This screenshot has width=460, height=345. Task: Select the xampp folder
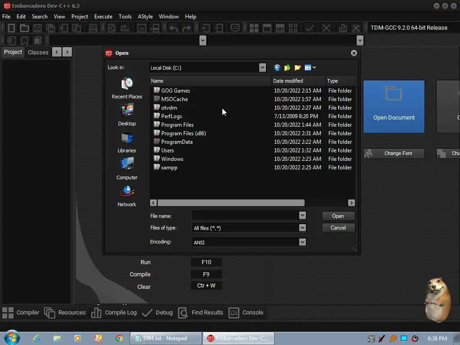(169, 168)
